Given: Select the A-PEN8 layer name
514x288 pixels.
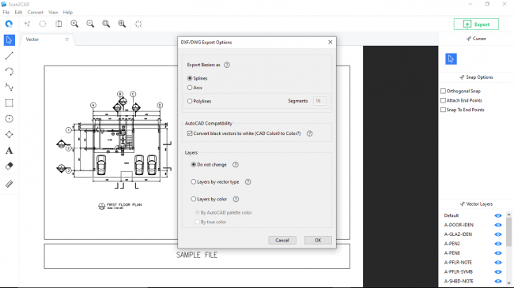Looking at the screenshot, I should 452,253.
